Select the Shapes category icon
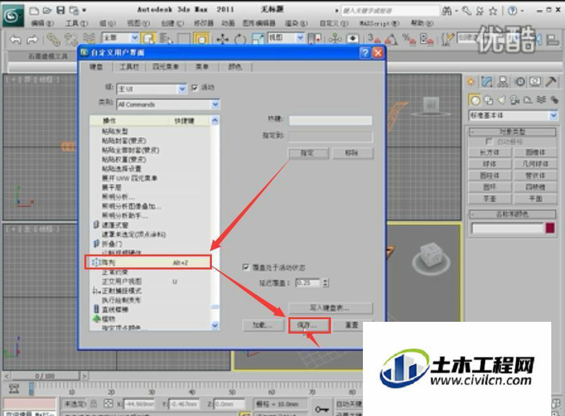 click(x=488, y=100)
